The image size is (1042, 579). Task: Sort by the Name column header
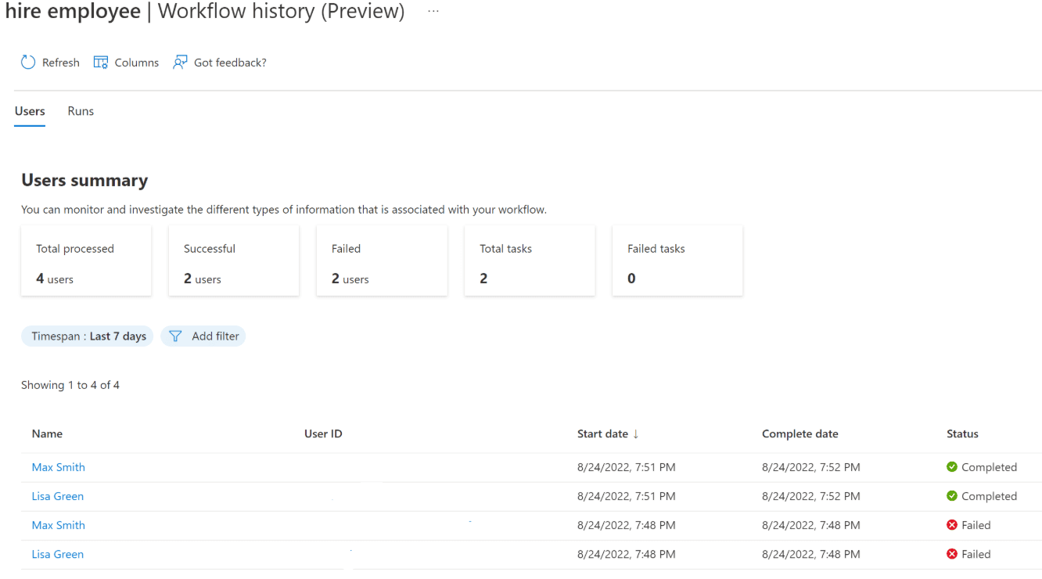click(47, 433)
